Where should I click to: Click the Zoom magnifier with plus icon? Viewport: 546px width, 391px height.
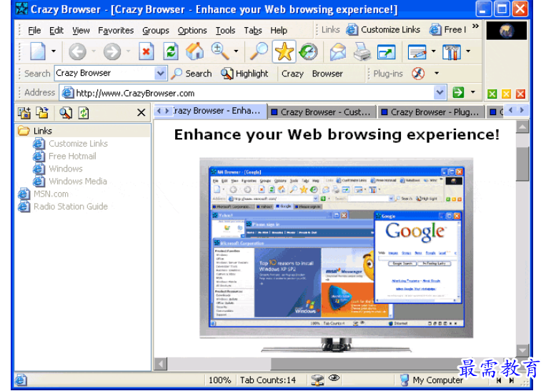pos(220,51)
